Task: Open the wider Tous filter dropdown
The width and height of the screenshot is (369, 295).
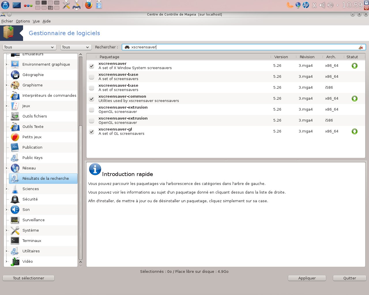Action: click(29, 47)
